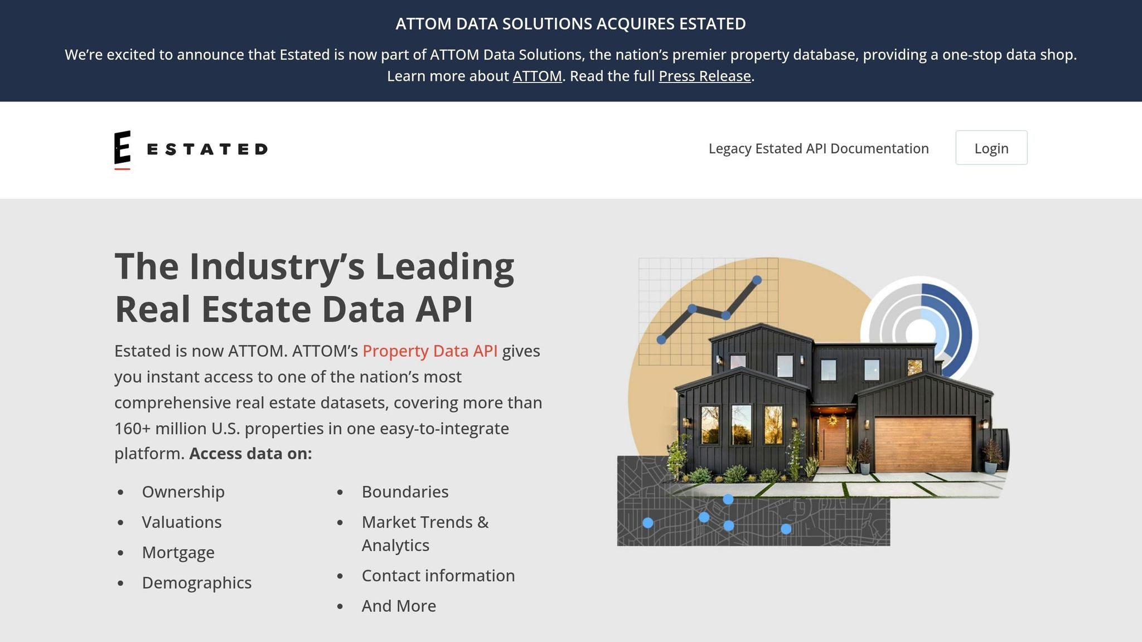1142x642 pixels.
Task: Click the 'Demographics' list item
Action: 196,583
